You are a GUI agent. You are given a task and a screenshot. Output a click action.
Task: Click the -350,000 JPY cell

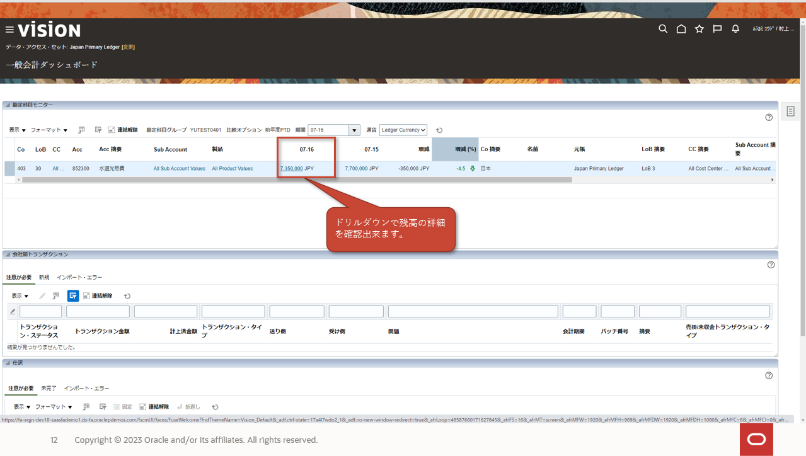(413, 169)
